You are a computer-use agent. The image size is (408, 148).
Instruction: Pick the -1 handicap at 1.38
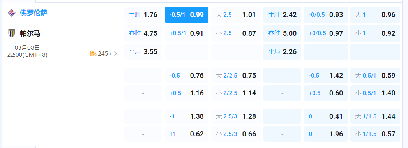[187, 116]
